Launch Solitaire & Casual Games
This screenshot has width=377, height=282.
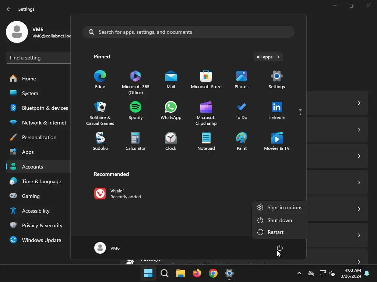(x=100, y=113)
